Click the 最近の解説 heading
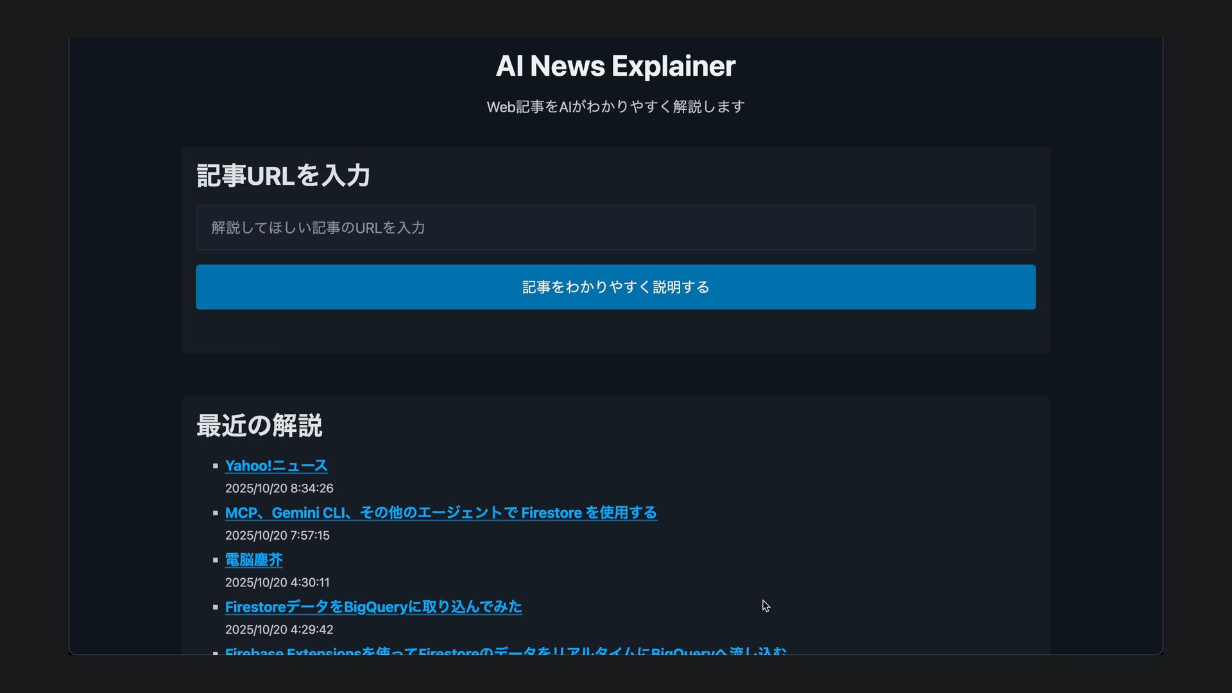This screenshot has height=693, width=1232. click(259, 425)
